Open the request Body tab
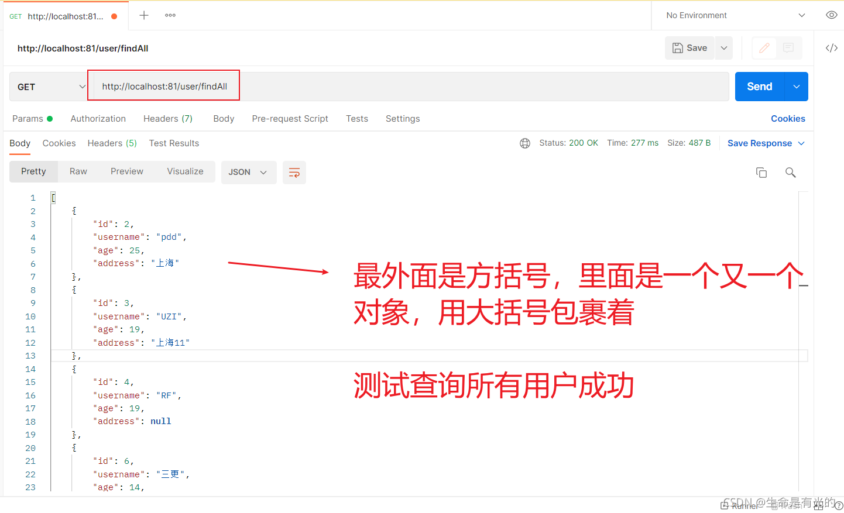The height and width of the screenshot is (513, 844). (x=224, y=119)
